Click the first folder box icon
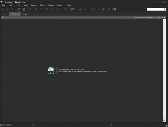The width and height of the screenshot is (168, 127). [59, 9]
